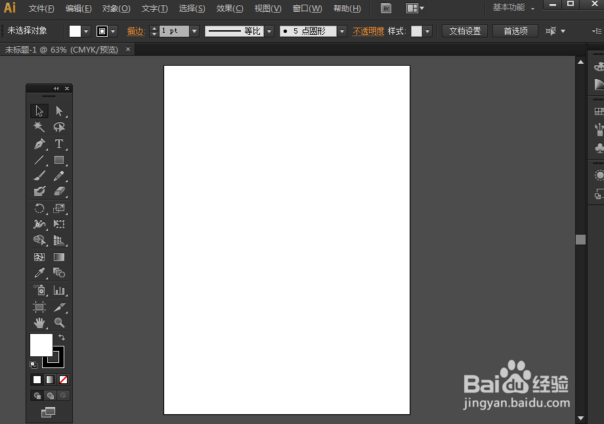Select the Type tool
The image size is (604, 424).
[x=59, y=144]
